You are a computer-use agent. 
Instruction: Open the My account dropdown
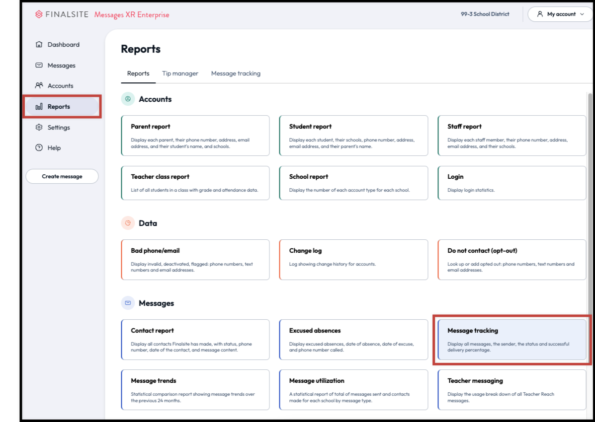[560, 14]
